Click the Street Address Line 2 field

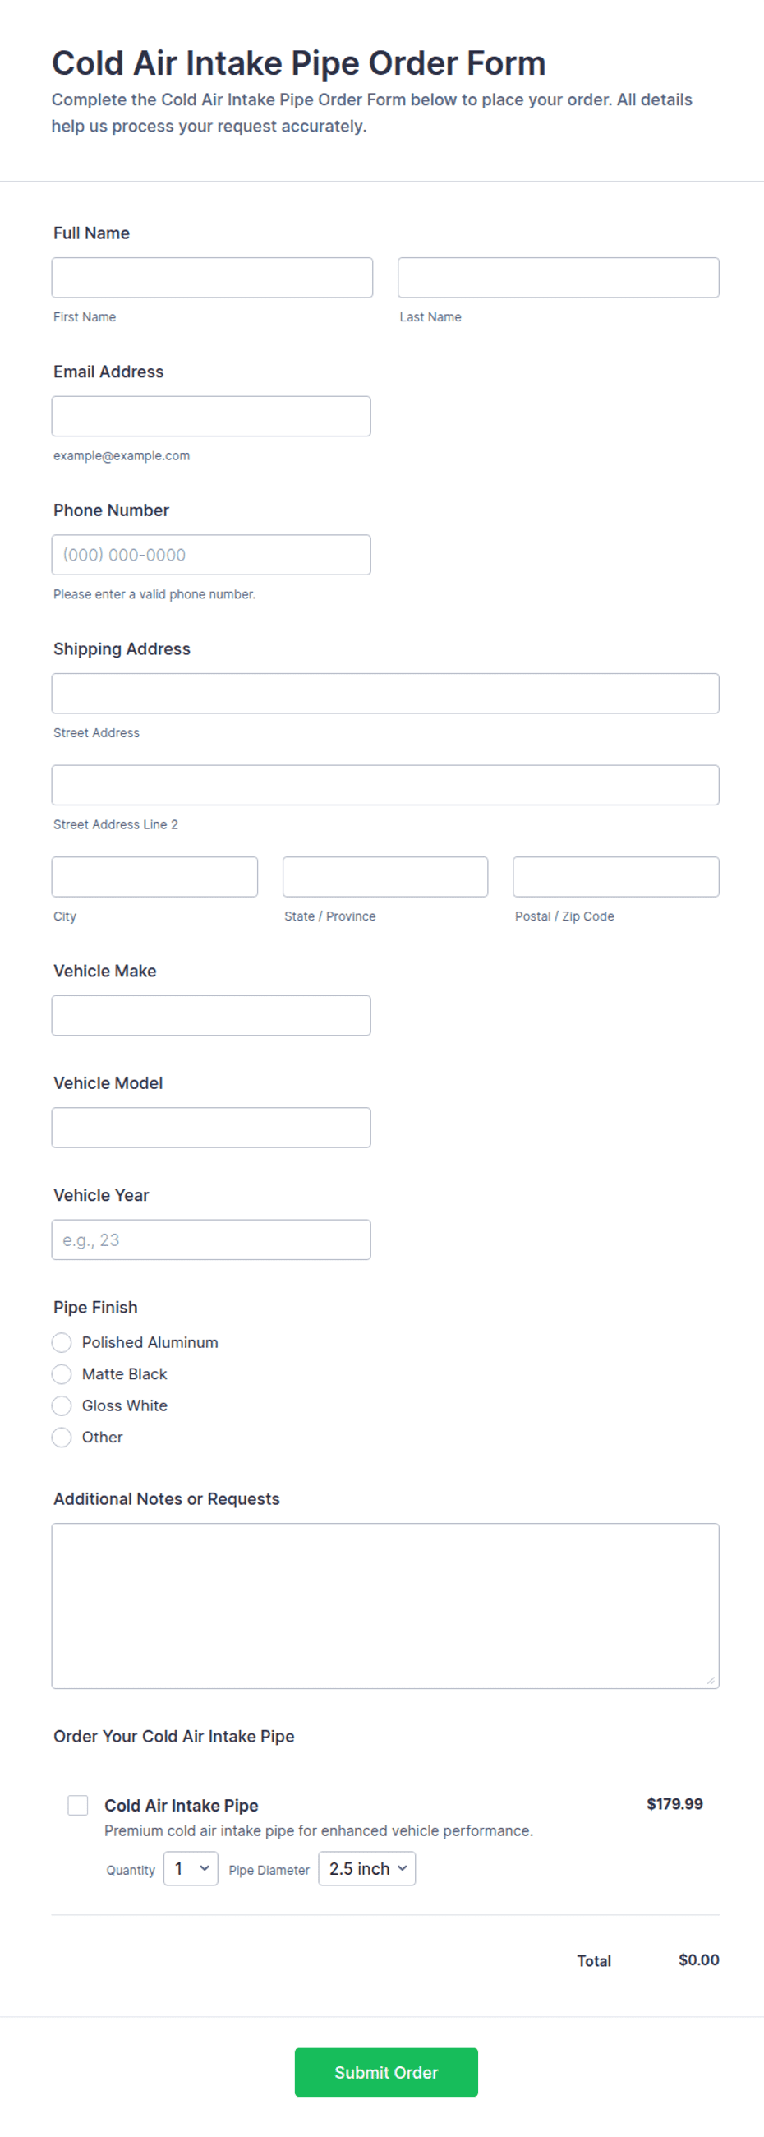pyautogui.click(x=385, y=785)
